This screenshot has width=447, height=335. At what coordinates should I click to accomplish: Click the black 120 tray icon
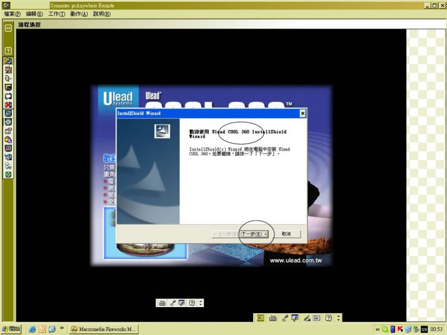click(424, 329)
